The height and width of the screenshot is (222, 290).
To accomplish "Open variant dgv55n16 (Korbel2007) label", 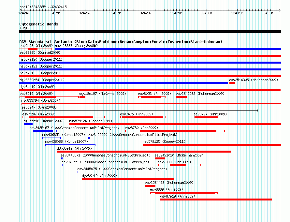I will pyautogui.click(x=44, y=121).
